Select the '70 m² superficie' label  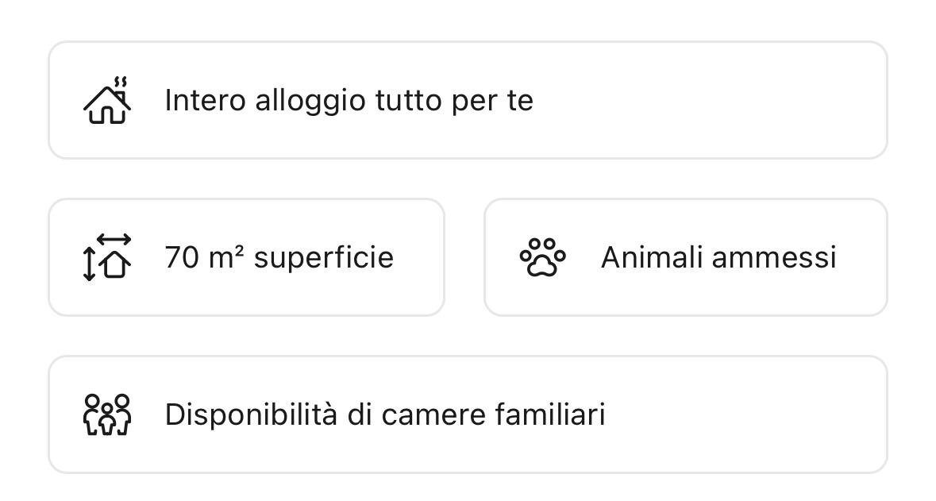coord(279,258)
